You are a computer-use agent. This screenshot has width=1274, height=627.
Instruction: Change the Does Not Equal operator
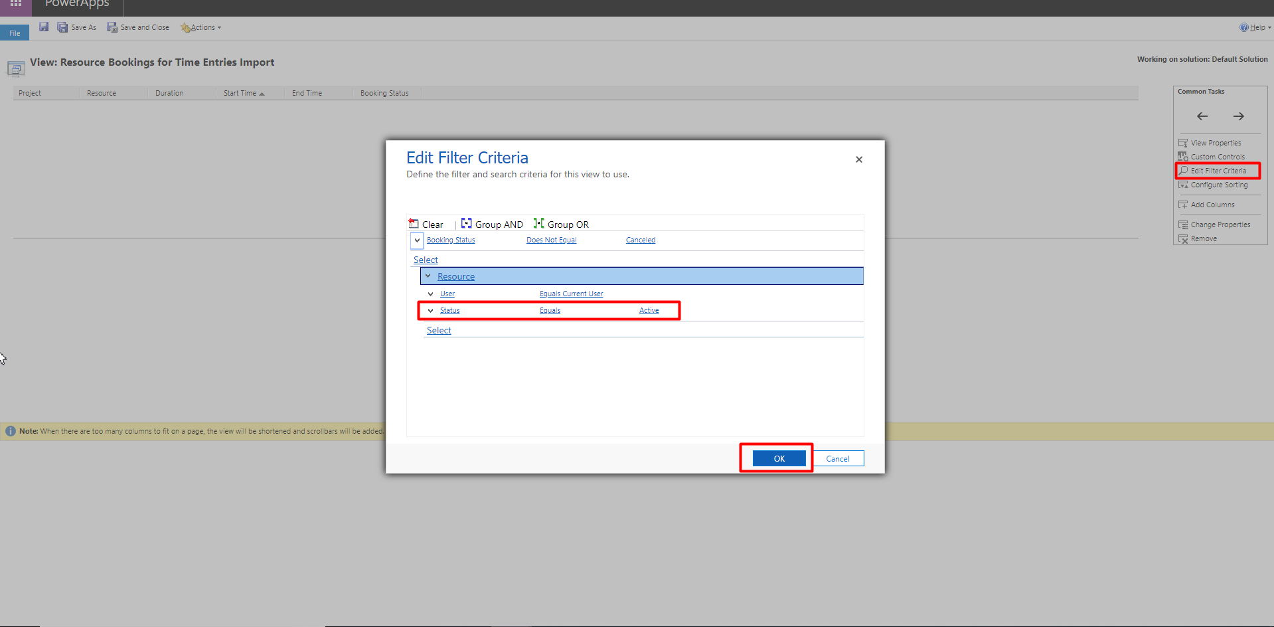[551, 240]
